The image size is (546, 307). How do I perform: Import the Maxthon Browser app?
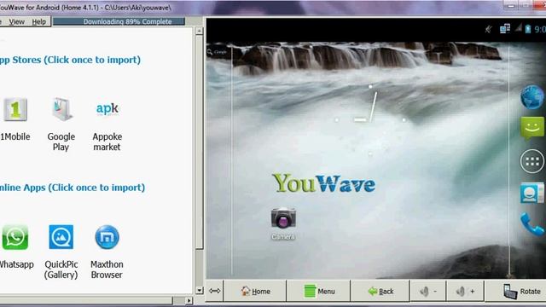[107, 237]
